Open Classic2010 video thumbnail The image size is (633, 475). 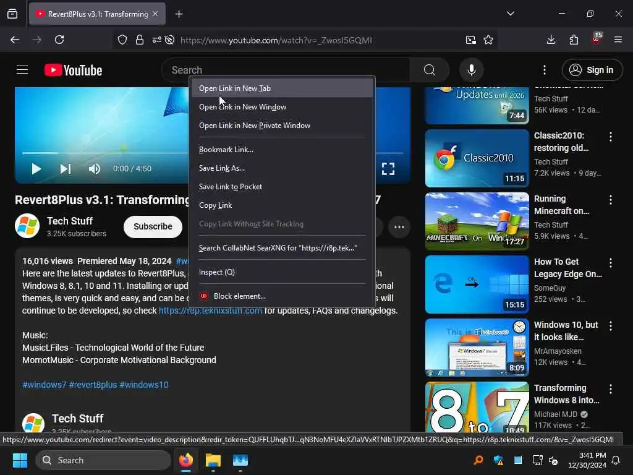coord(477,158)
